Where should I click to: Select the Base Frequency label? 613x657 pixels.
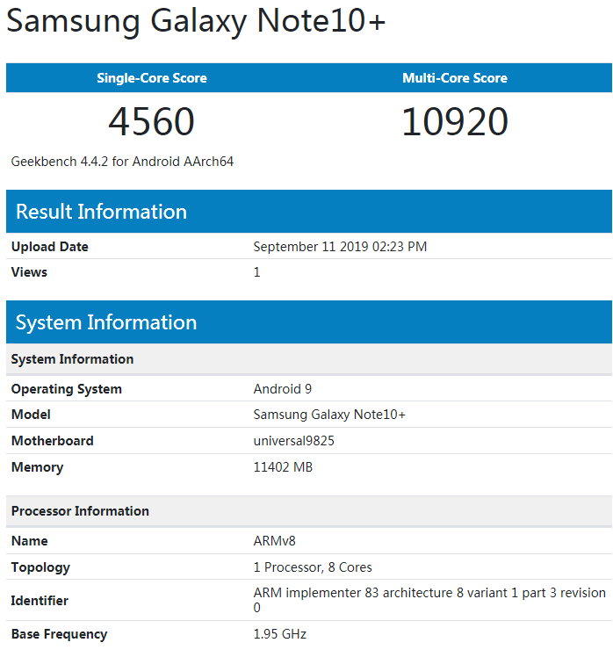click(59, 634)
